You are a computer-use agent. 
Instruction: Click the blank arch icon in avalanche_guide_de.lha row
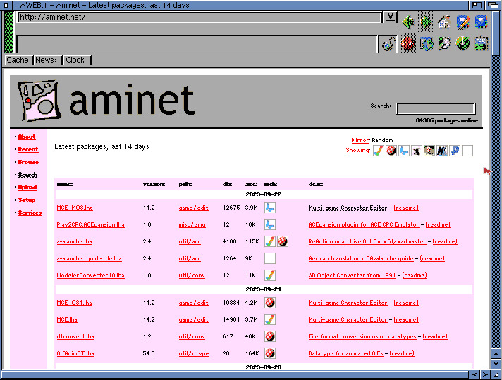pos(270,258)
